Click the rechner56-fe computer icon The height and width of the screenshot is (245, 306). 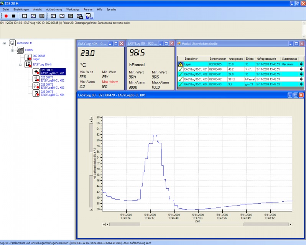click(x=12, y=43)
